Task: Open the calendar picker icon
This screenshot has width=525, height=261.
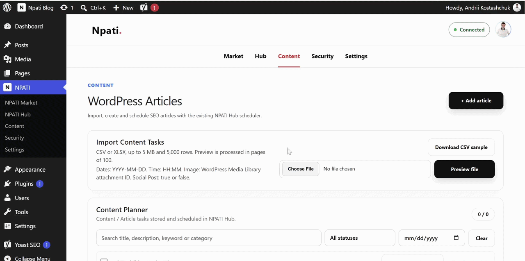Action: click(x=456, y=238)
